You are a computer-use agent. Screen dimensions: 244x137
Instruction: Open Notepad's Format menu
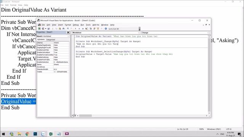[x=13, y=5]
